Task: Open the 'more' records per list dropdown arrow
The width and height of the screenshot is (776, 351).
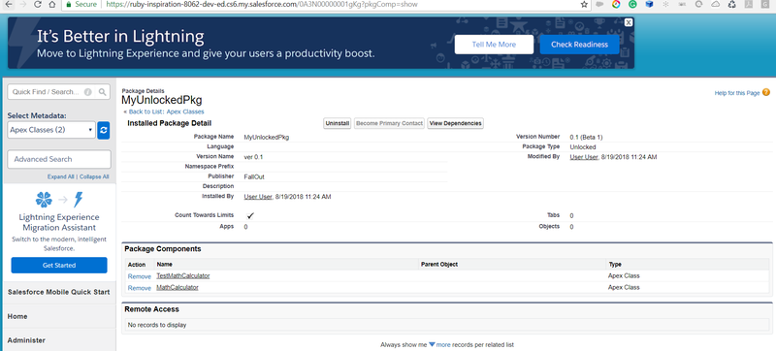Action: (432, 344)
